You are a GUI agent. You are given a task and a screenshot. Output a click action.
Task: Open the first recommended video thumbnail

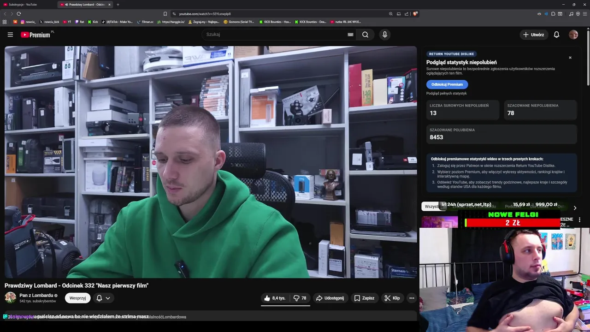click(439, 223)
